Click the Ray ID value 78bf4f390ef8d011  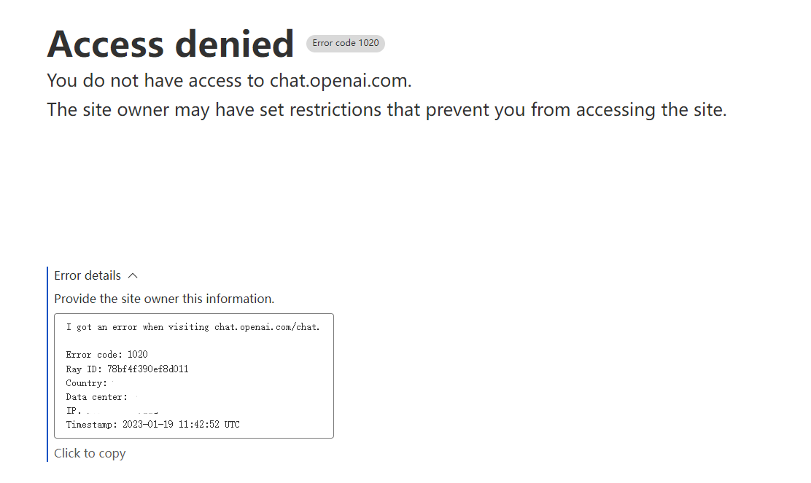(x=147, y=369)
